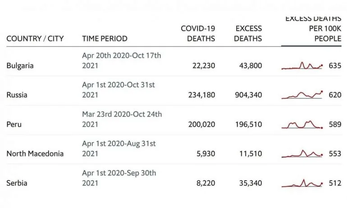Select the Peru country name

tap(14, 124)
